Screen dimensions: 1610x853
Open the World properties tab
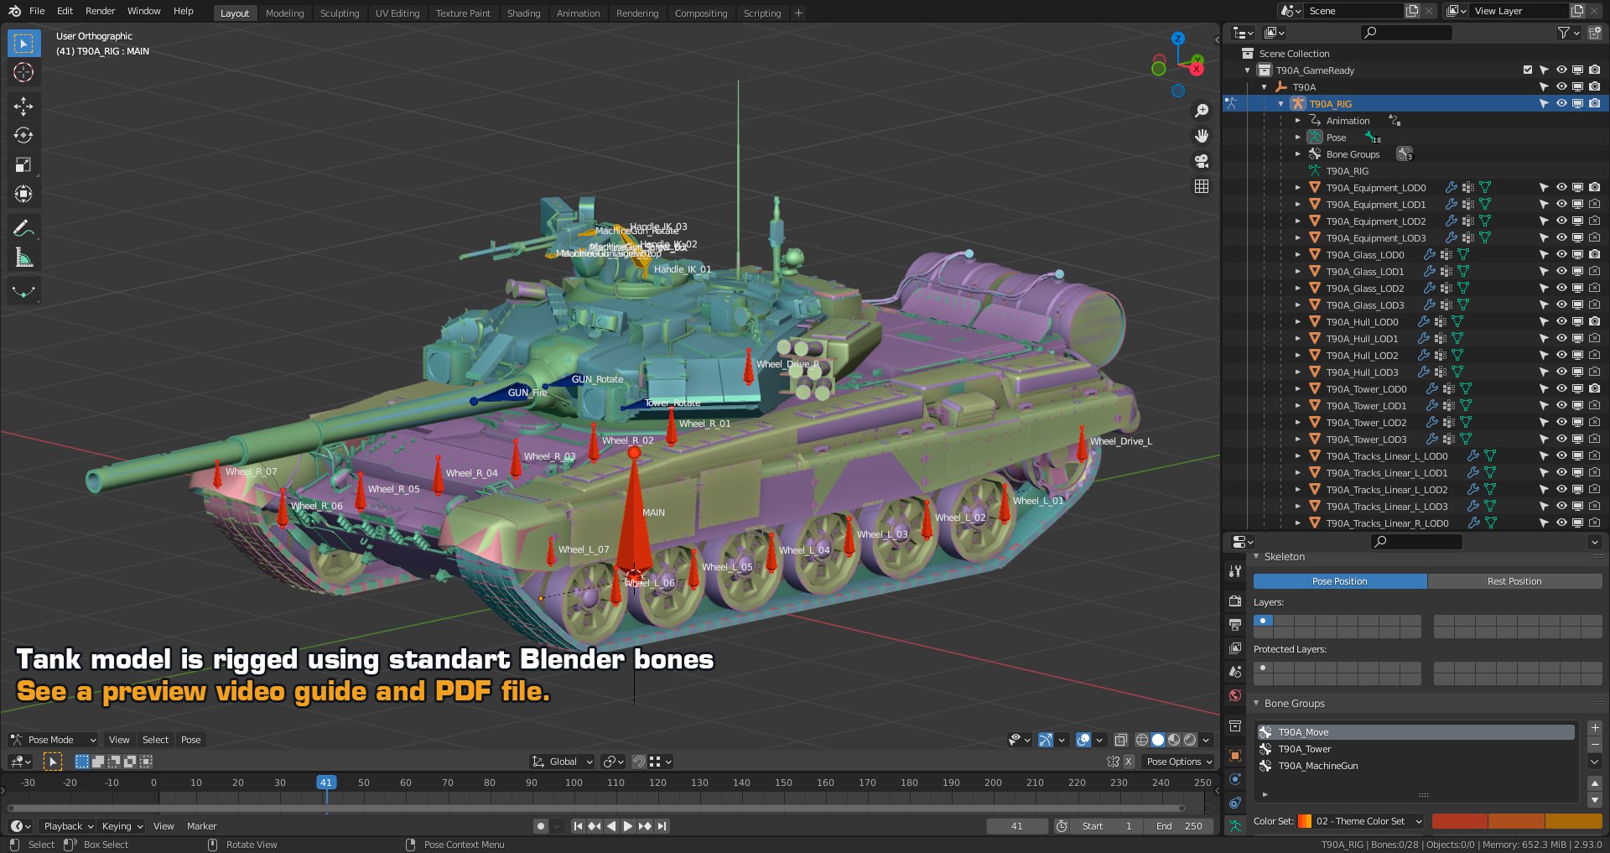pyautogui.click(x=1234, y=695)
